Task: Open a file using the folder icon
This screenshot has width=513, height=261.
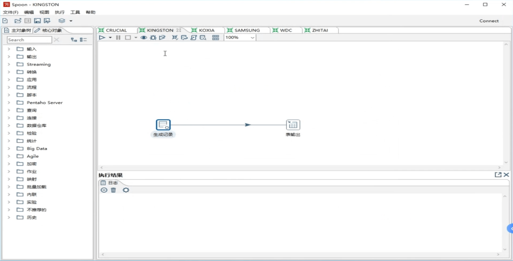Action: point(18,21)
